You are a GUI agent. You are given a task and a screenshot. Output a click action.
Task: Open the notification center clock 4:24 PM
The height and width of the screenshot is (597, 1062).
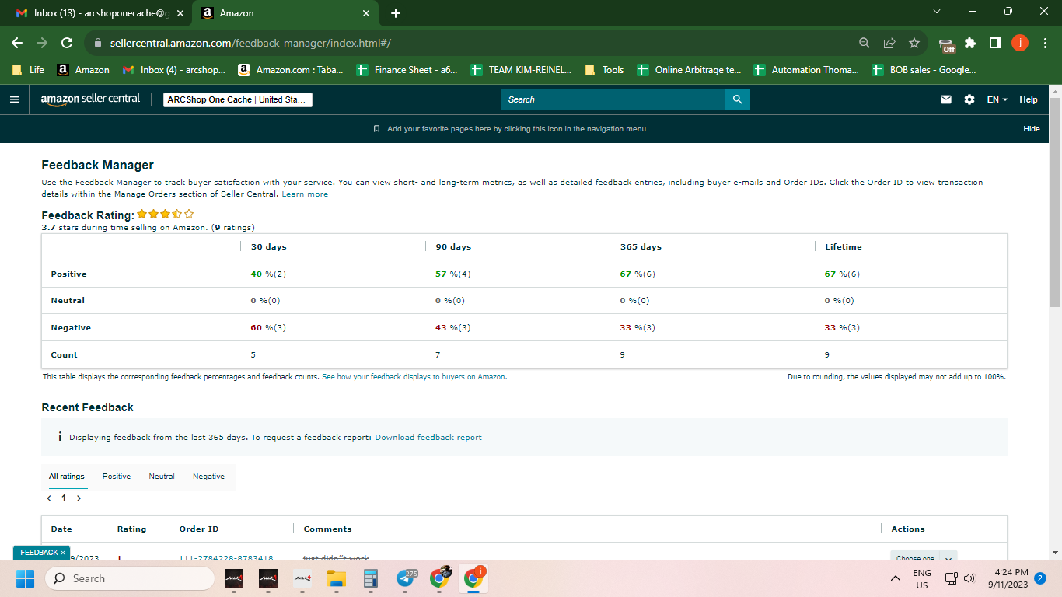click(1008, 578)
